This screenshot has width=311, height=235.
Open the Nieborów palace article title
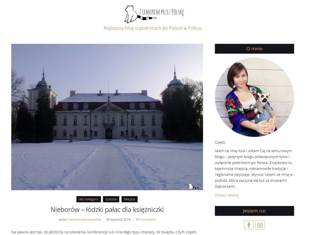[107, 209]
